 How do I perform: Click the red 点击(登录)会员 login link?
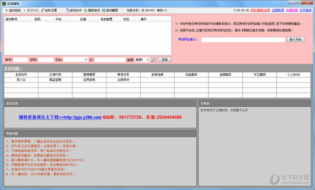pyautogui.click(x=260, y=10)
